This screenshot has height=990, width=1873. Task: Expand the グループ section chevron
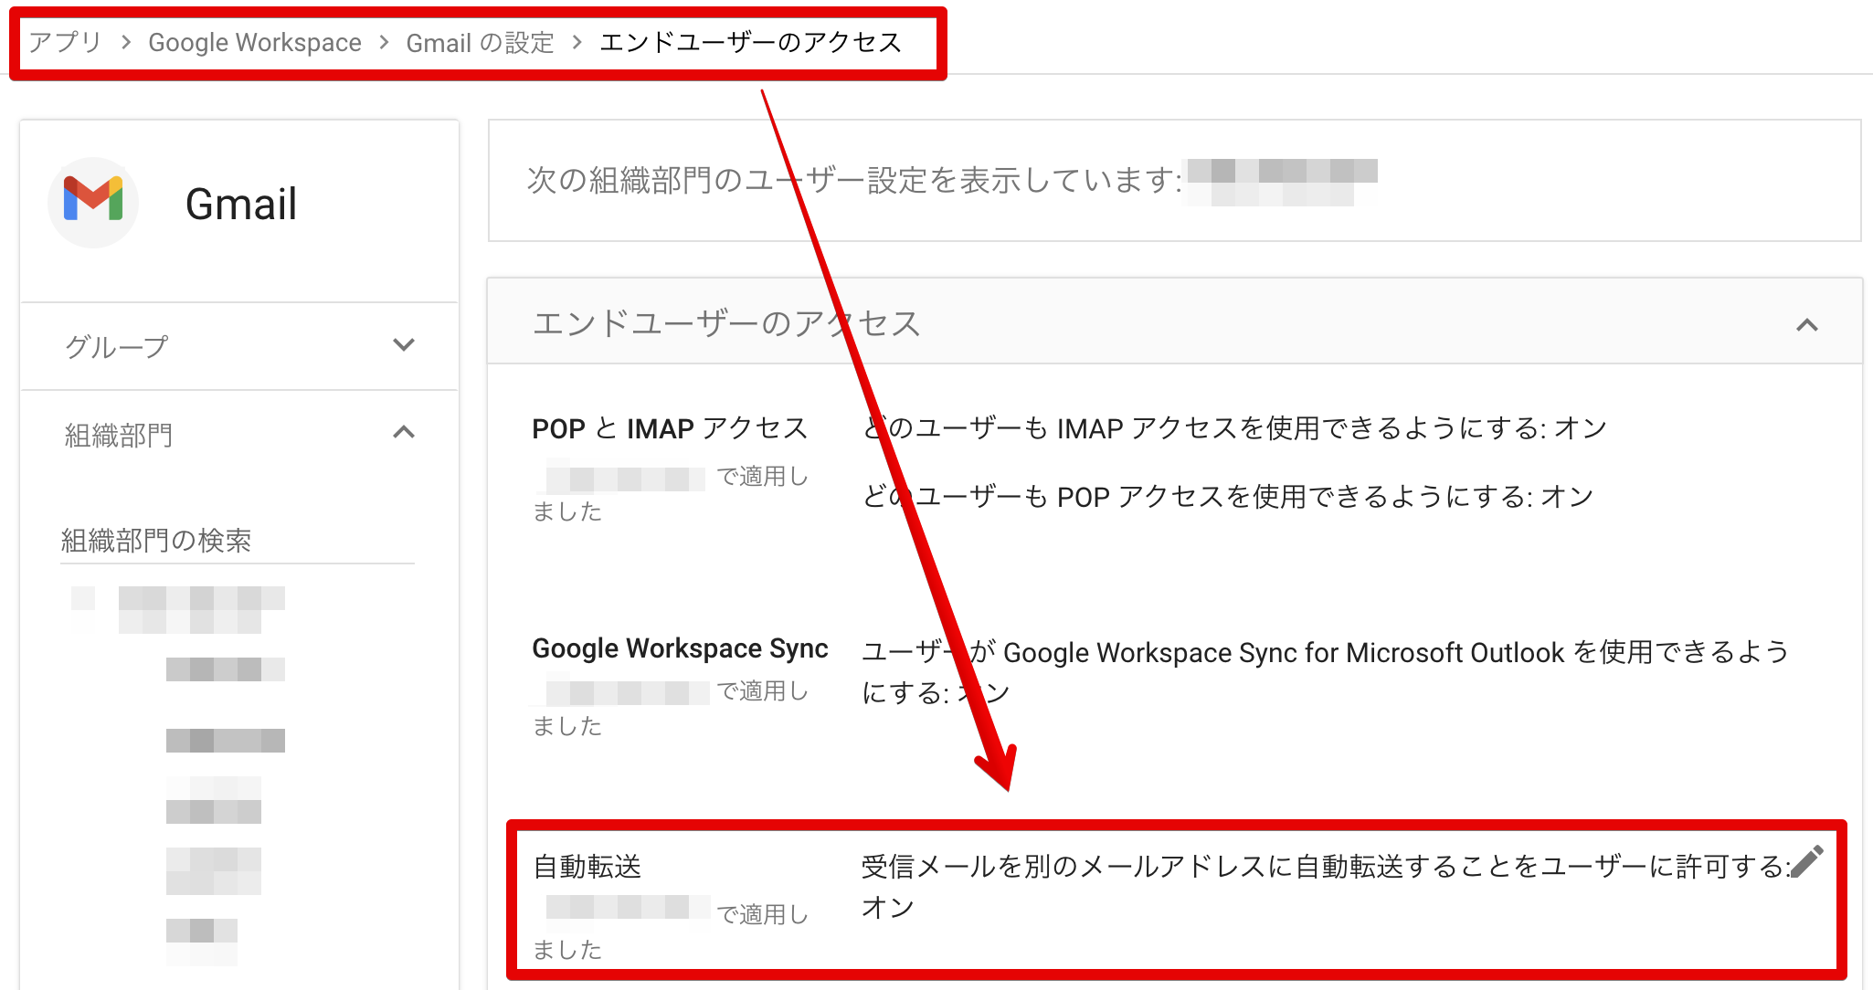[403, 345]
